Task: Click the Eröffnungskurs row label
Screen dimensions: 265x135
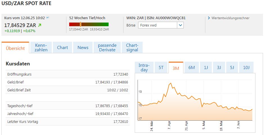Action: tap(19, 74)
